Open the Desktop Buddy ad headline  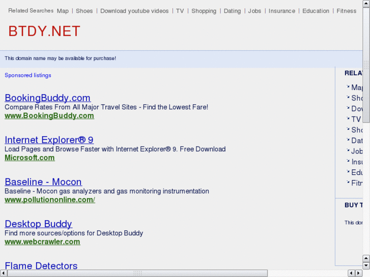39,224
